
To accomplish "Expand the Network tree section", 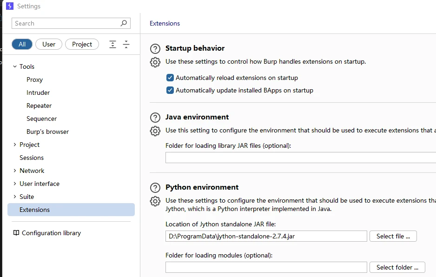I will (15, 171).
